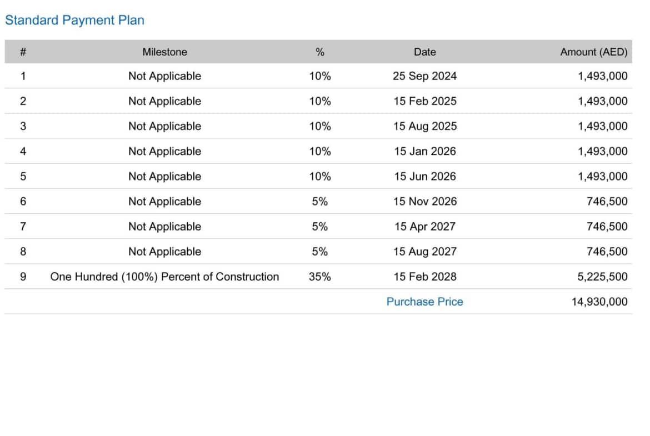Select the percent sign column header
The height and width of the screenshot is (436, 650).
(319, 52)
